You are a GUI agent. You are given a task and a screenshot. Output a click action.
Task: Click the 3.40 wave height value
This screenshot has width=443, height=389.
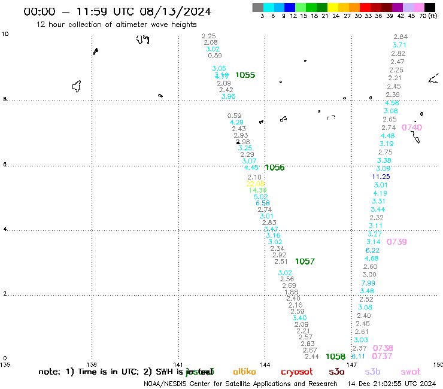pos(299,318)
